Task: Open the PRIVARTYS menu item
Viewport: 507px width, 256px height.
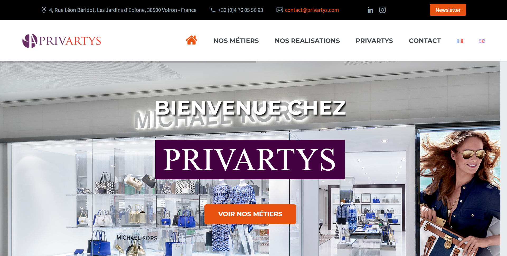Action: click(x=374, y=41)
